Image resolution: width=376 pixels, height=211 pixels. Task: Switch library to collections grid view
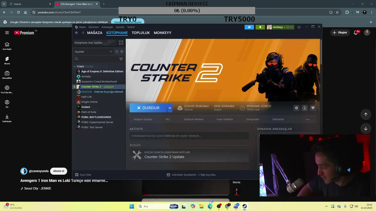pyautogui.click(x=121, y=43)
